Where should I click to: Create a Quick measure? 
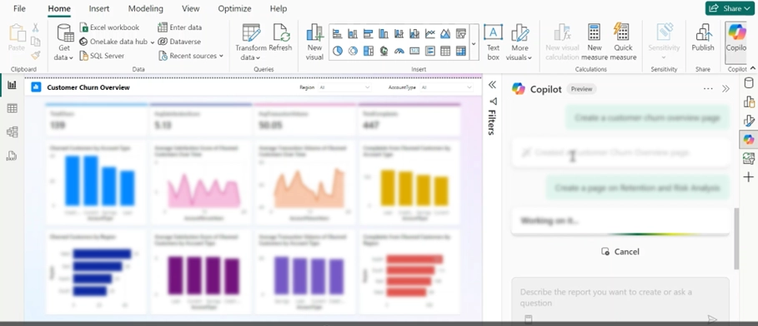[x=623, y=42]
